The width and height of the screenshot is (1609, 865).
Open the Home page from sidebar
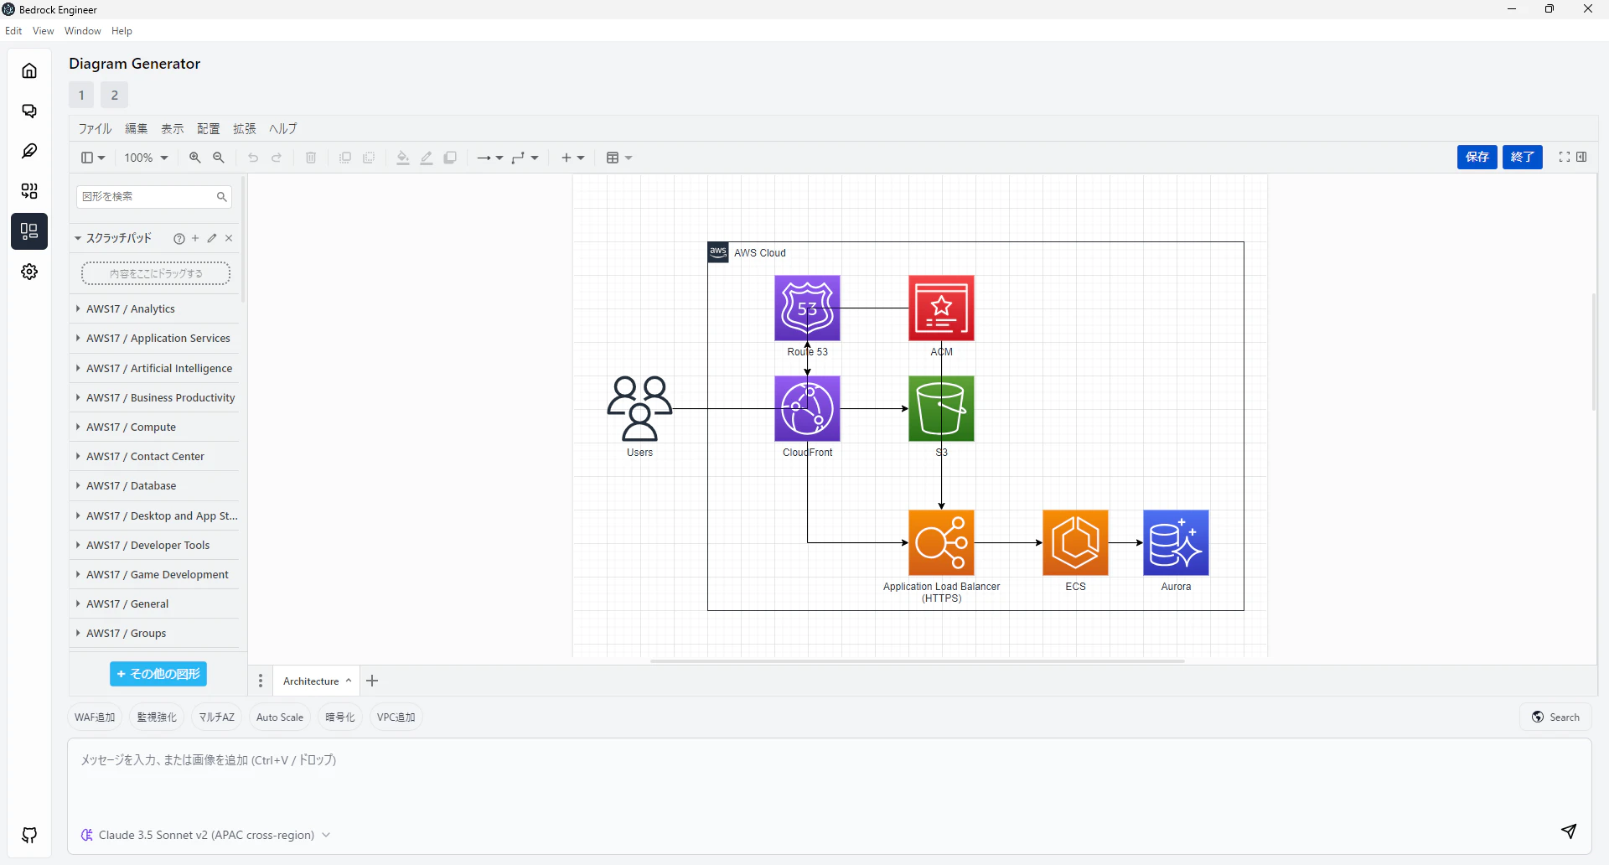click(29, 70)
